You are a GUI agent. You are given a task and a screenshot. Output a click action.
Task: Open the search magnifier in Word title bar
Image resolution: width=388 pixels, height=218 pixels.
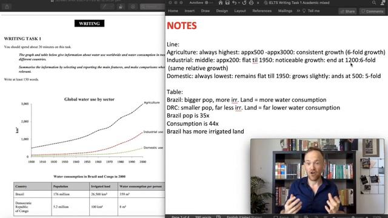pos(374,2)
